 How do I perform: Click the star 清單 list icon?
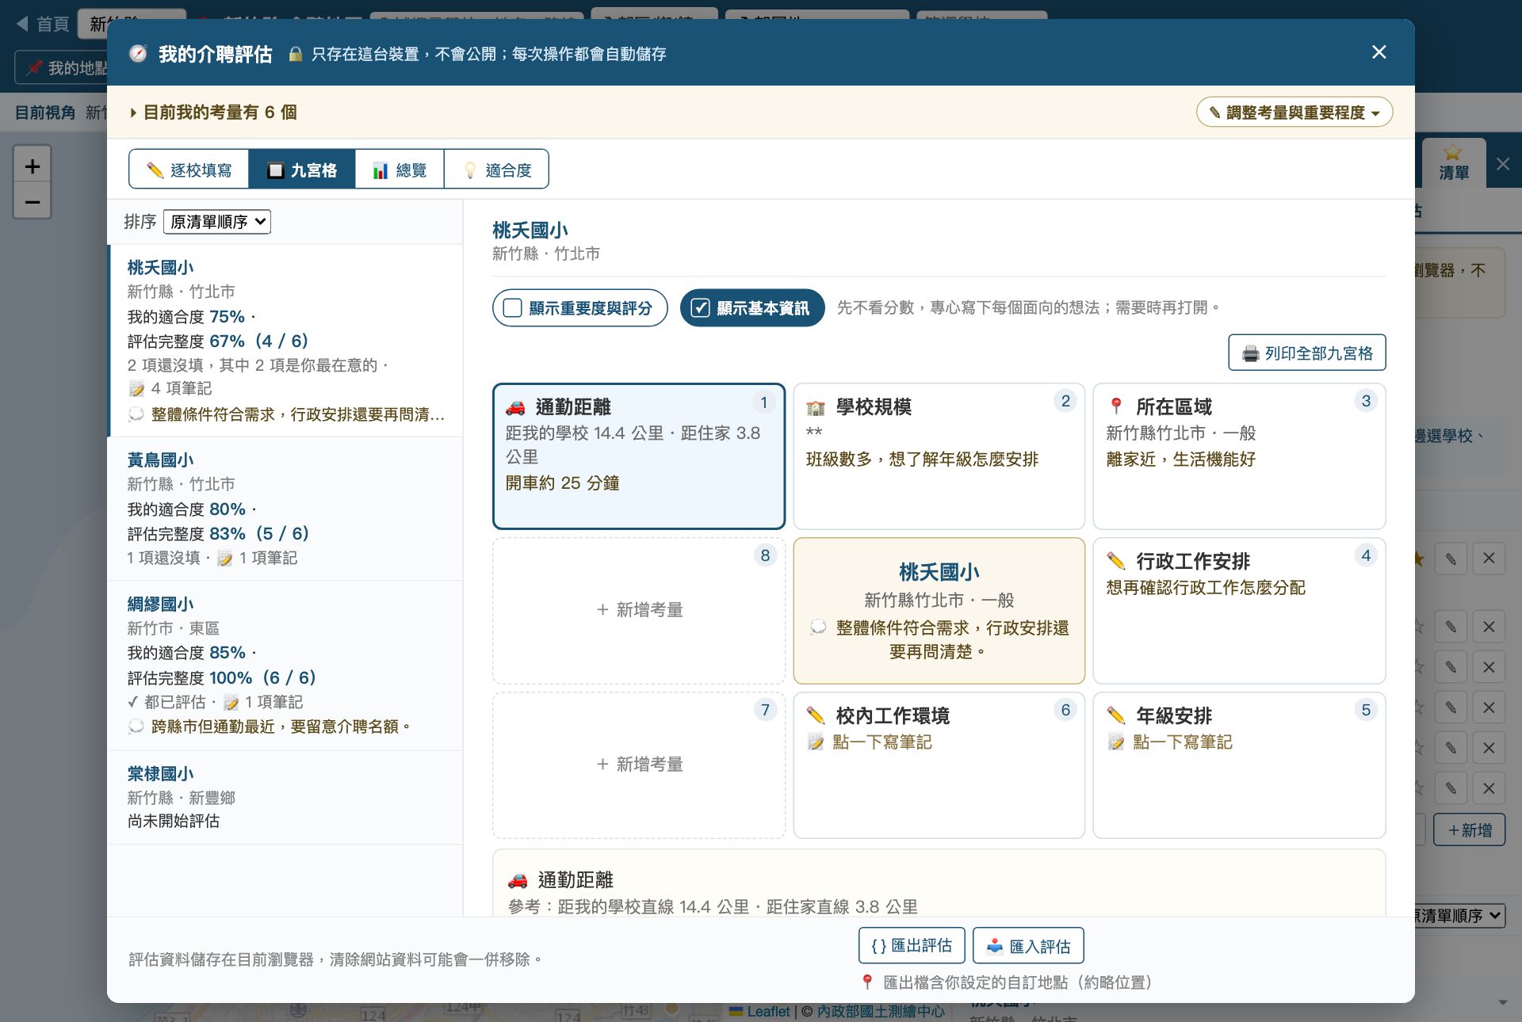[x=1454, y=162]
